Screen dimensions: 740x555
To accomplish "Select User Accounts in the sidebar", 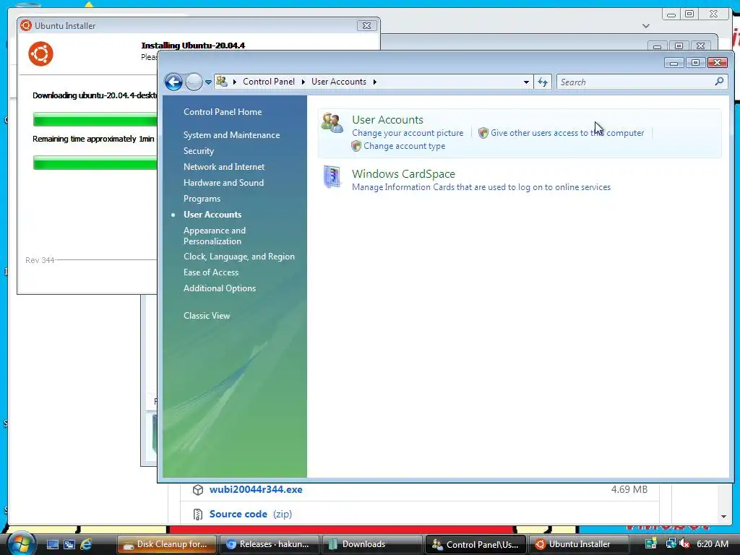I will click(x=212, y=214).
